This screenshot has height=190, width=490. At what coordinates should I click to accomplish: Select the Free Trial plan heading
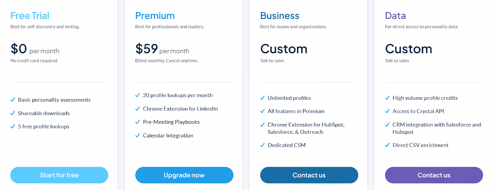click(30, 15)
